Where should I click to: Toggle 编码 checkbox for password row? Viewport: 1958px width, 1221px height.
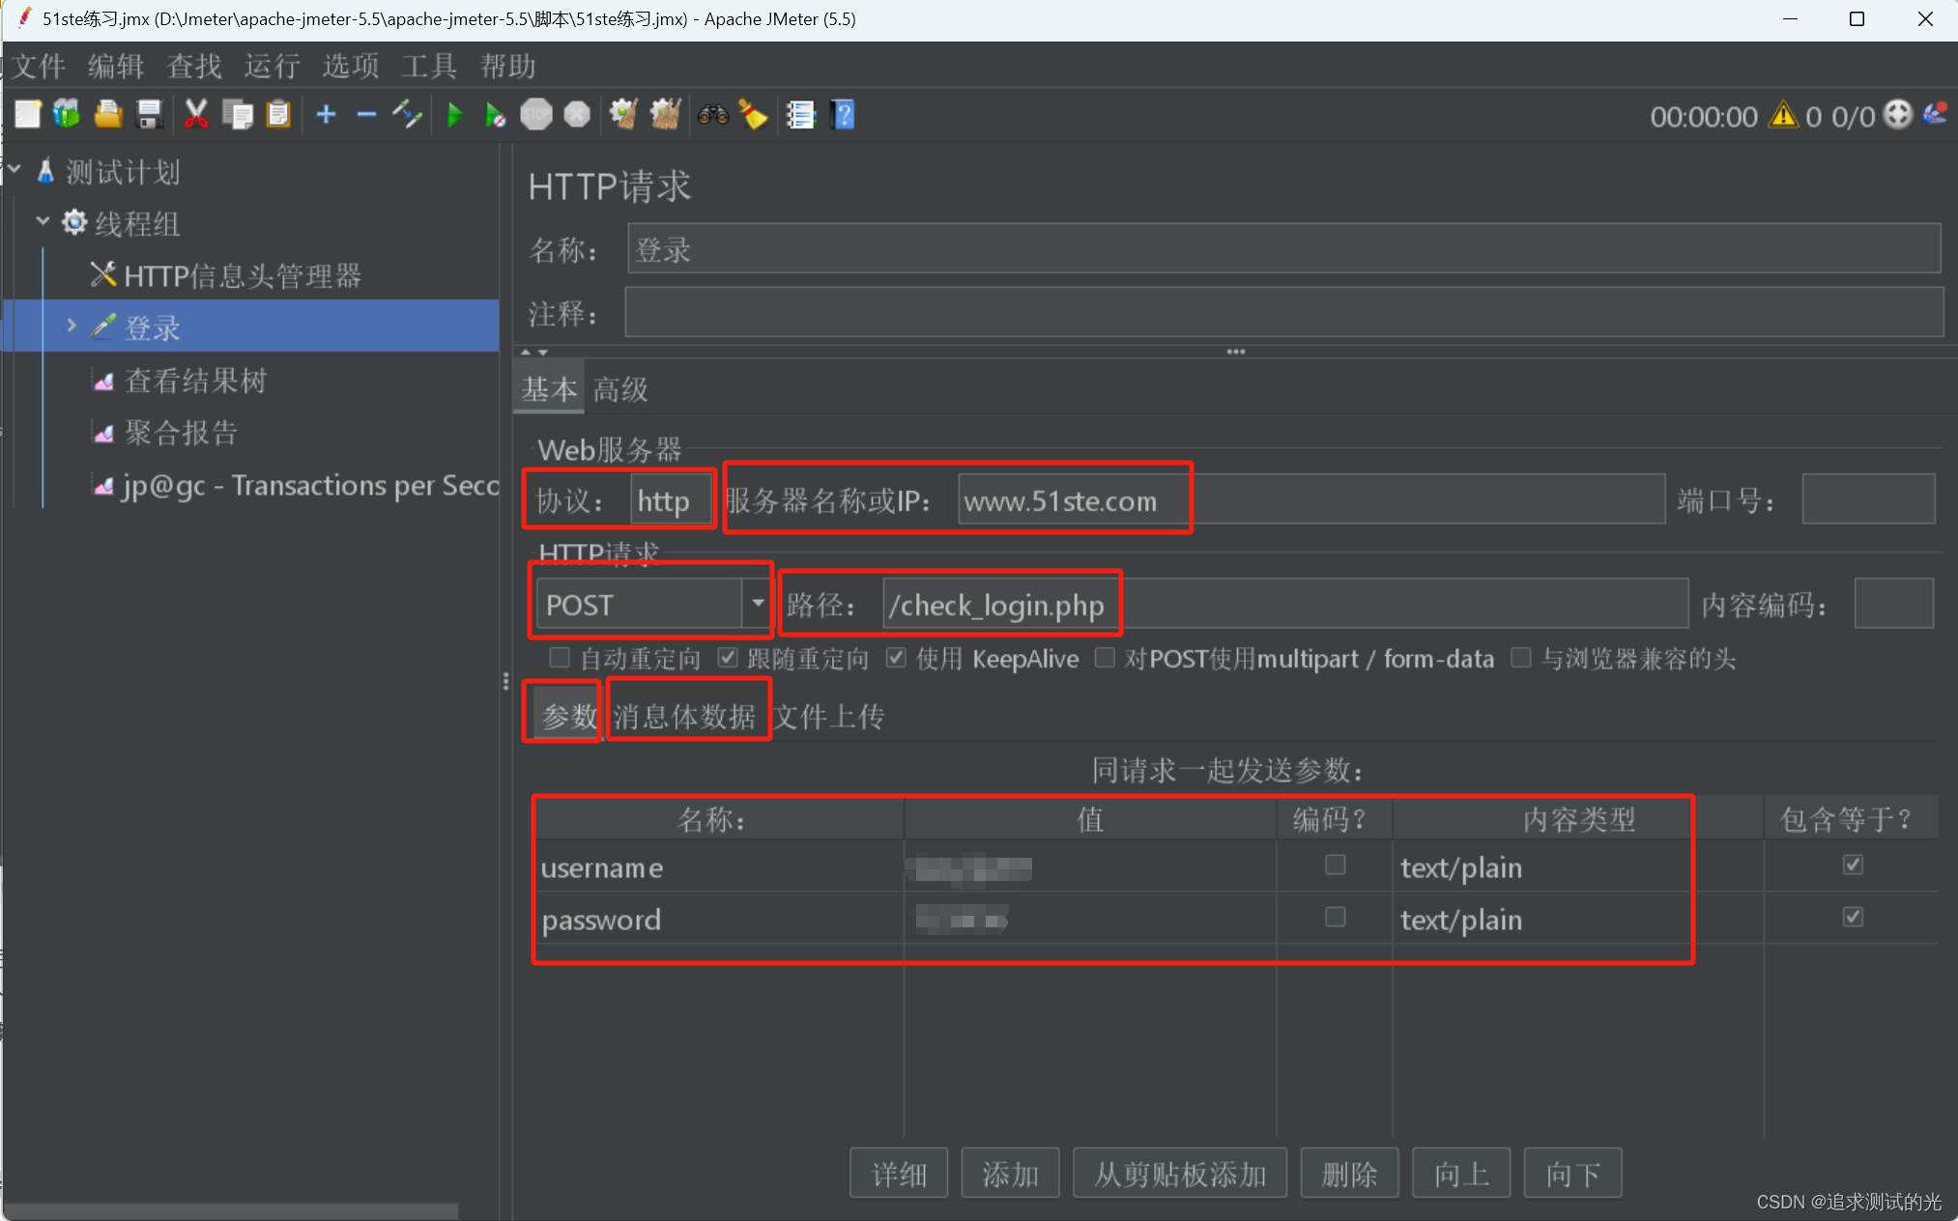pyautogui.click(x=1335, y=917)
